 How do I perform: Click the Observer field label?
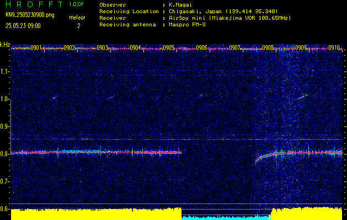coord(113,5)
